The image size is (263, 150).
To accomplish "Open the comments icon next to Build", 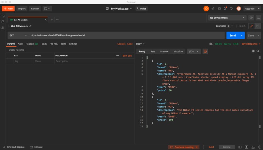I will (258, 26).
